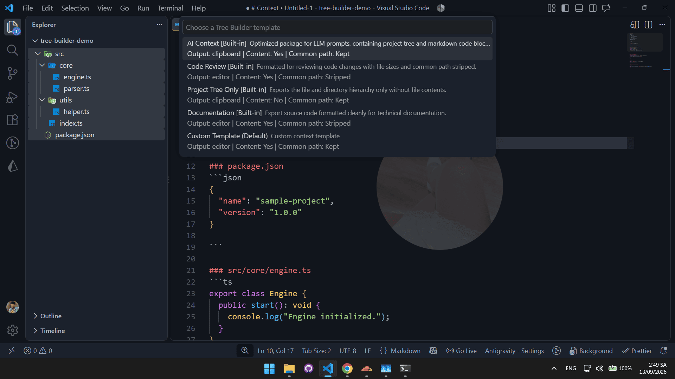Open Antigravity - Settings in status bar
This screenshot has height=379, width=675.
tap(514, 351)
